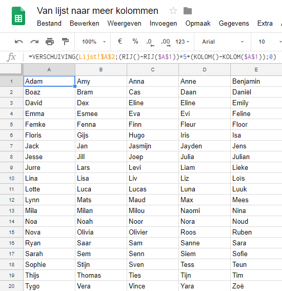The width and height of the screenshot is (282, 291).
Task: Select column D header
Action: tap(205, 70)
